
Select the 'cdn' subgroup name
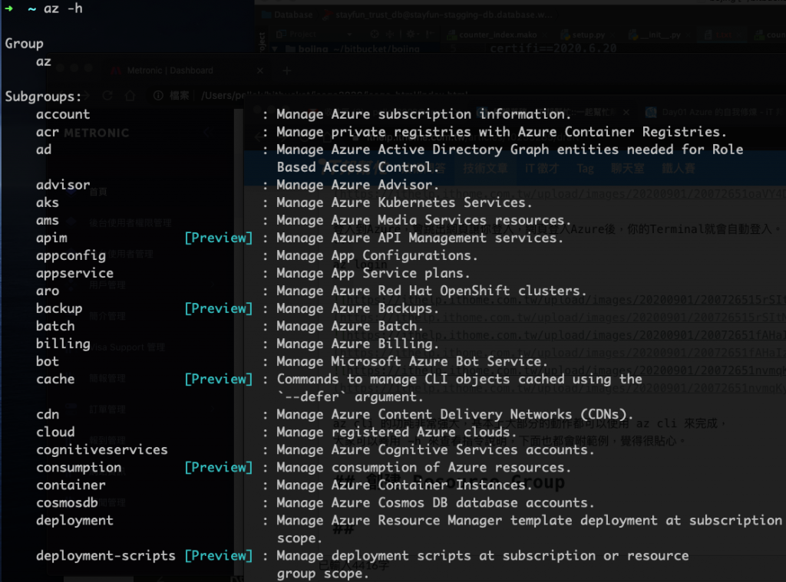pos(47,414)
